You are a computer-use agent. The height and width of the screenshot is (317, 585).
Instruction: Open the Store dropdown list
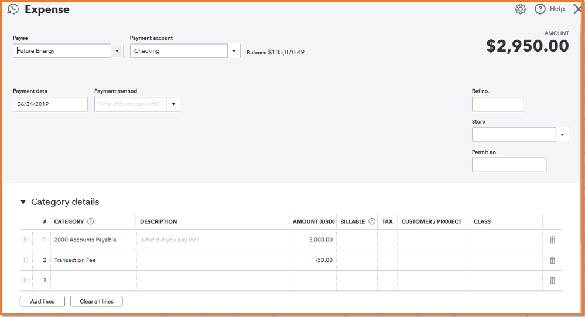pos(562,135)
